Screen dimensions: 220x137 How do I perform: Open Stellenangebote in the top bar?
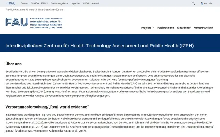(x=59, y=3)
